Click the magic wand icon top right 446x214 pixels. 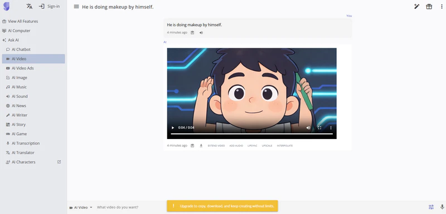pos(416,7)
